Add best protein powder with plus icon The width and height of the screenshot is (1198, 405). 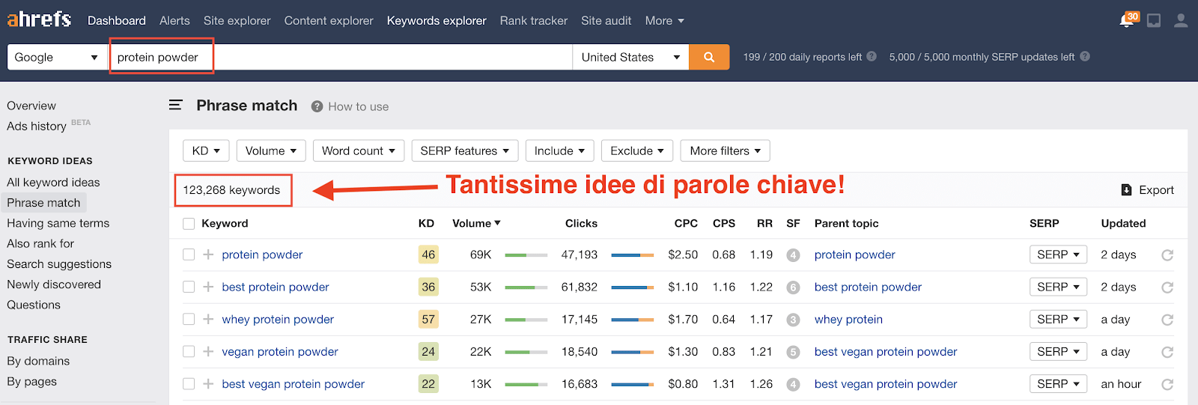point(208,287)
